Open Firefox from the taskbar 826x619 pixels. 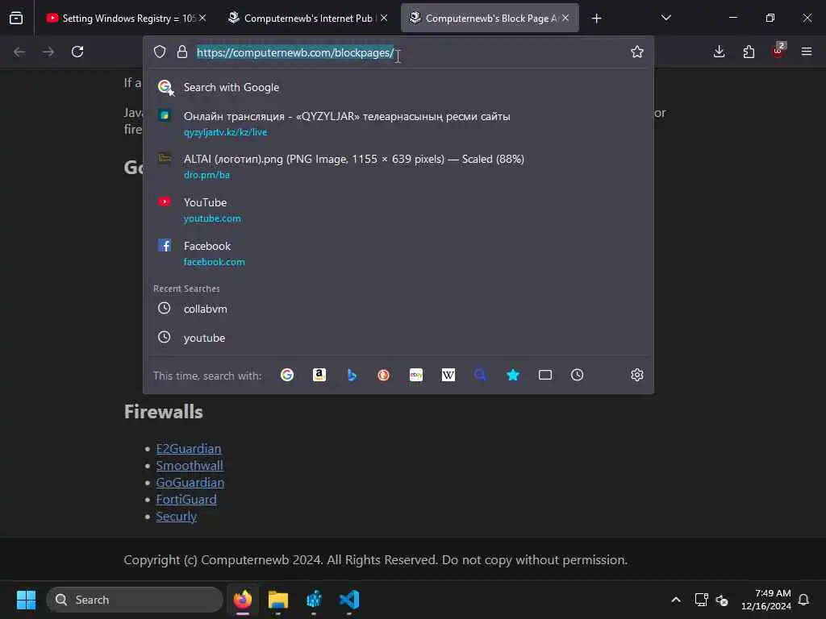(243, 600)
